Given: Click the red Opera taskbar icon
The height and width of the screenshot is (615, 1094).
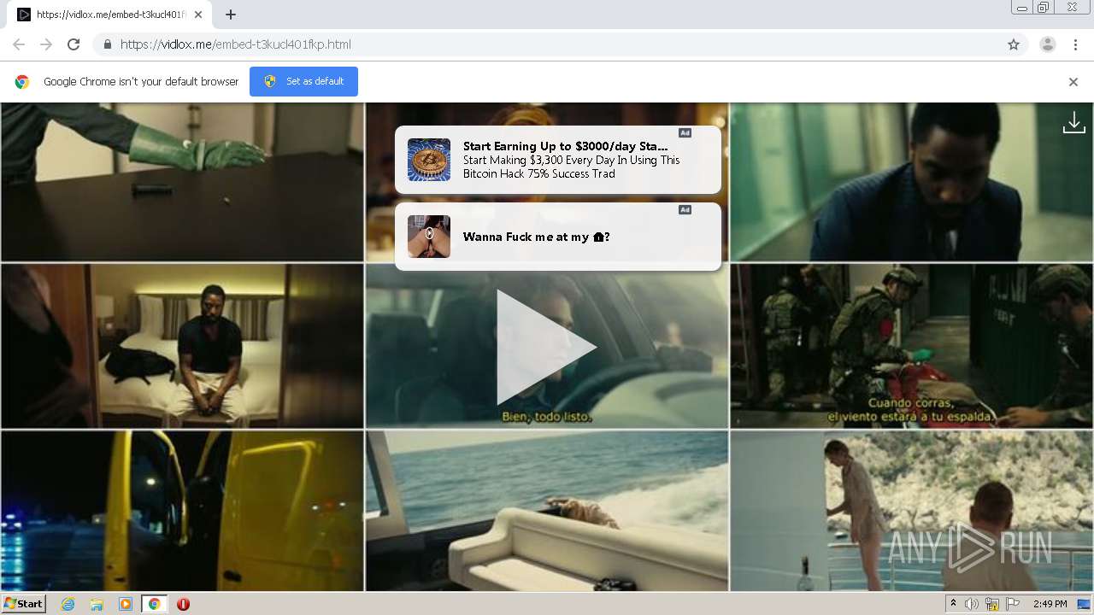Looking at the screenshot, I should click(x=183, y=604).
